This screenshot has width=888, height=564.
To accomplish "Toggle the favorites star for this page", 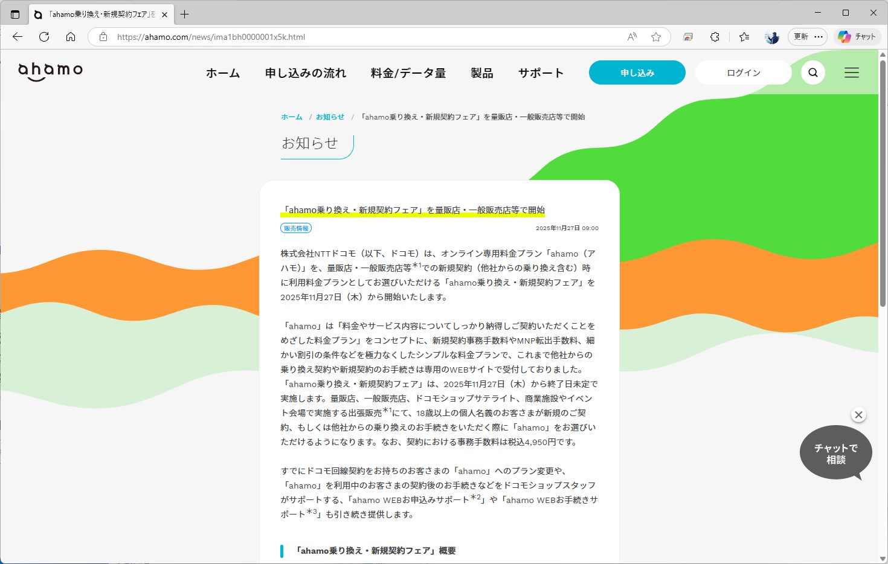I will (656, 37).
